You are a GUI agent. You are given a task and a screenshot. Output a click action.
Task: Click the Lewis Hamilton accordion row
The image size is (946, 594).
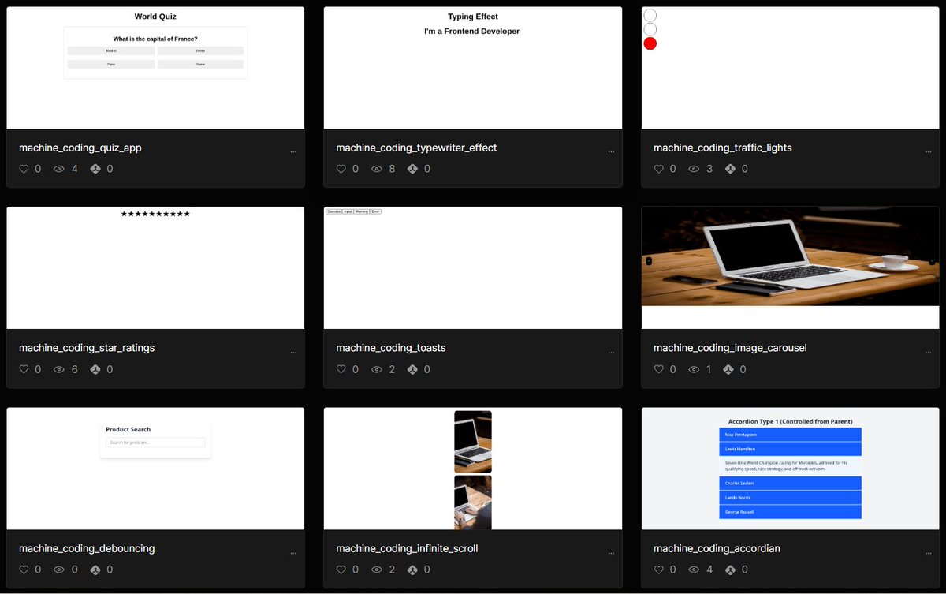click(x=790, y=449)
